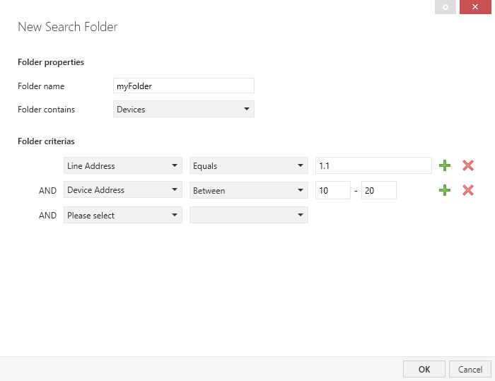Open the empty operator dropdown in the last row
495x381 pixels.
point(249,215)
